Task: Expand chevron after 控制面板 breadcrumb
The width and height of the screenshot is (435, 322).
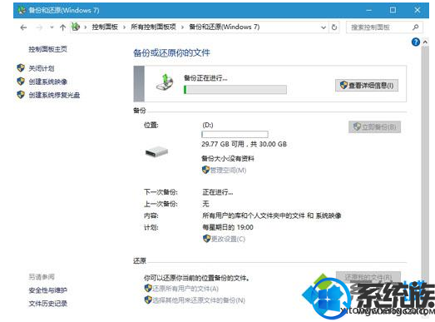Action: point(124,27)
